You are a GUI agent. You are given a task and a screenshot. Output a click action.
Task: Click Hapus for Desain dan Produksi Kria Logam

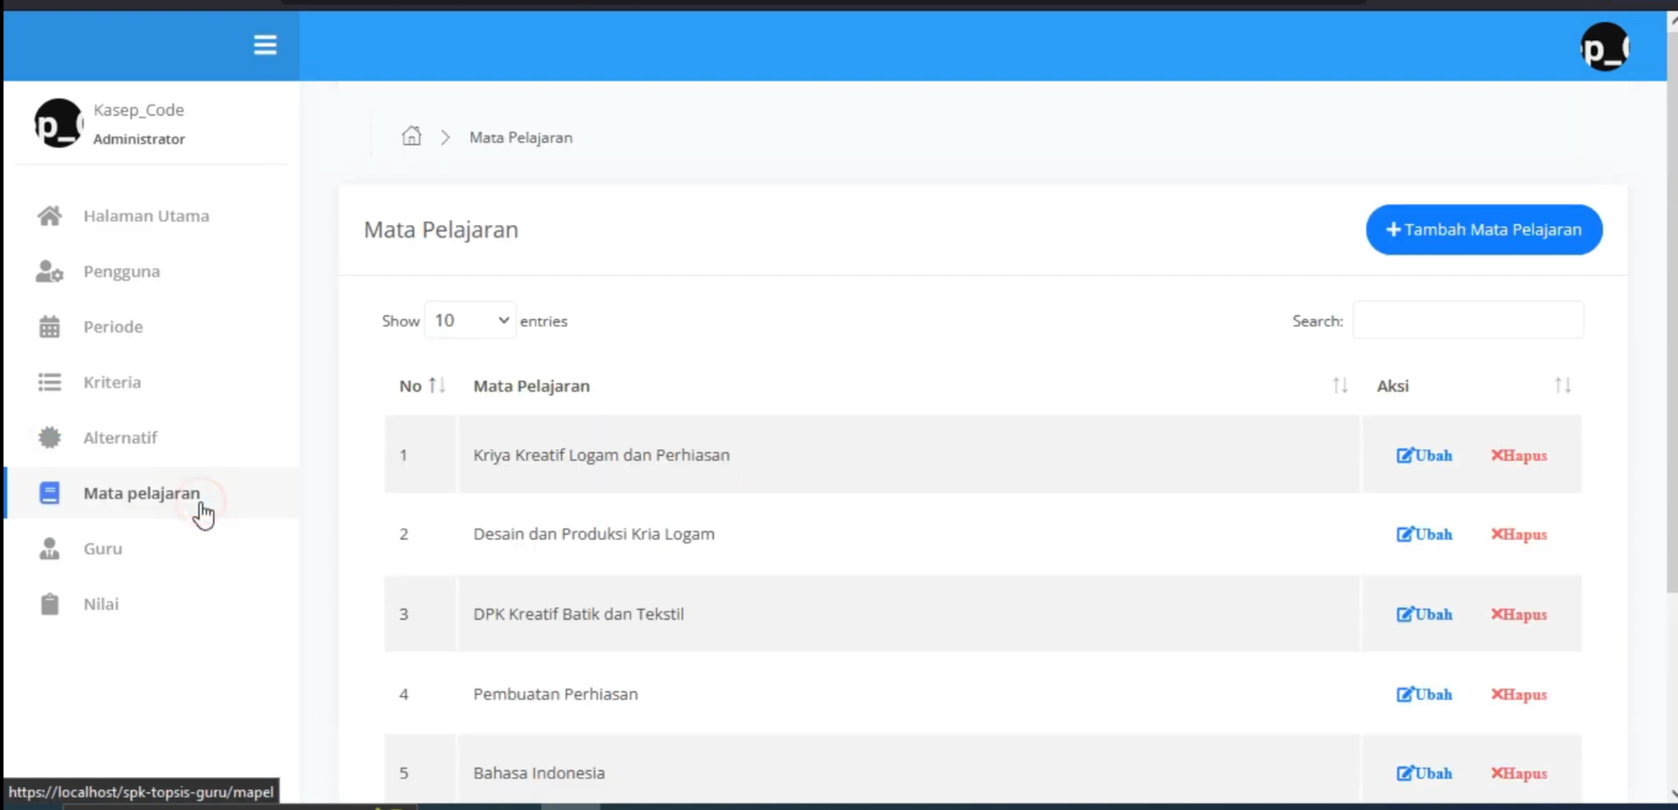click(1518, 534)
